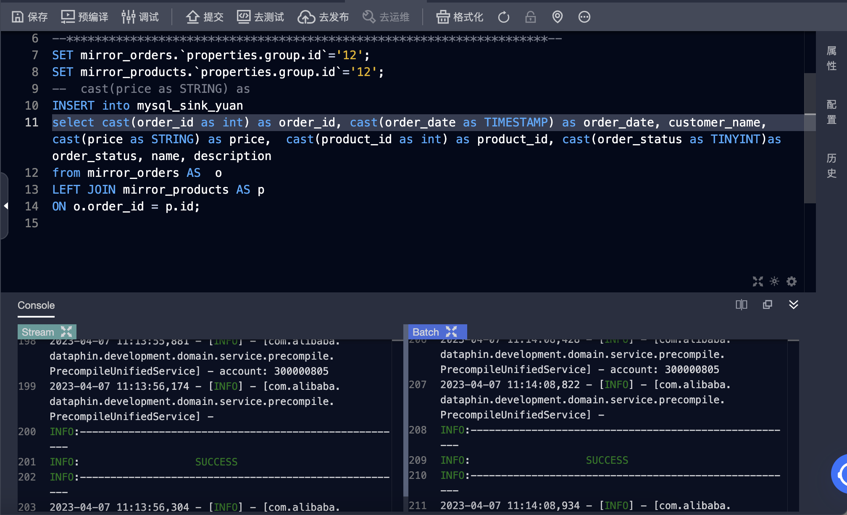
Task: Open the 配置 configuration side panel
Action: coord(831,112)
